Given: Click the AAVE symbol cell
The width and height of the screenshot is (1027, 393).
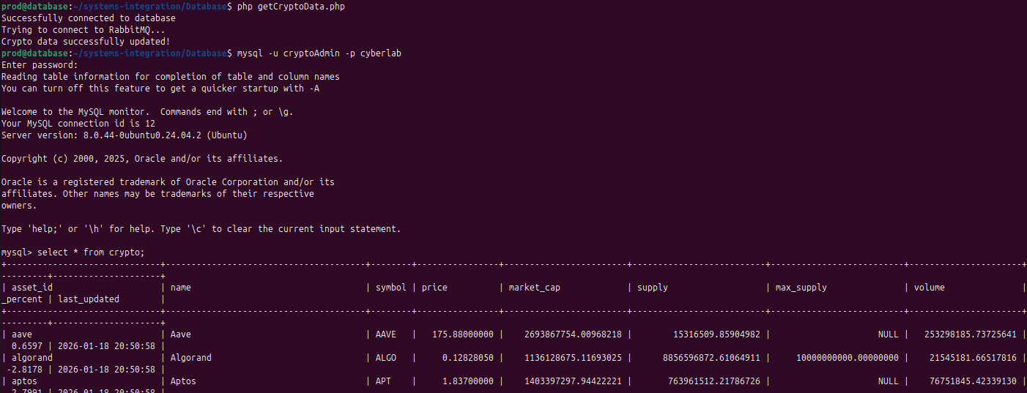Looking at the screenshot, I should tap(386, 334).
